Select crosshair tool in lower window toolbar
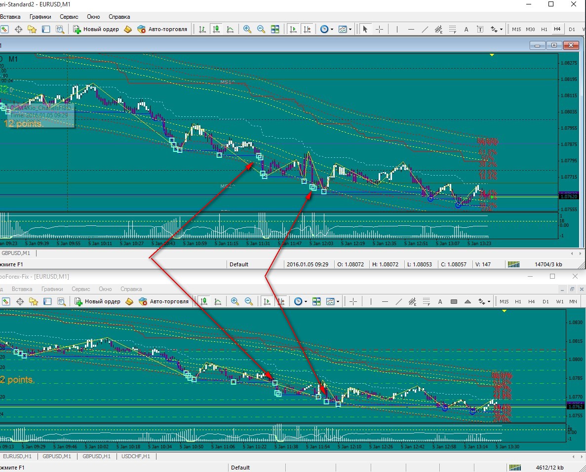This screenshot has height=472, width=586. coord(353,301)
